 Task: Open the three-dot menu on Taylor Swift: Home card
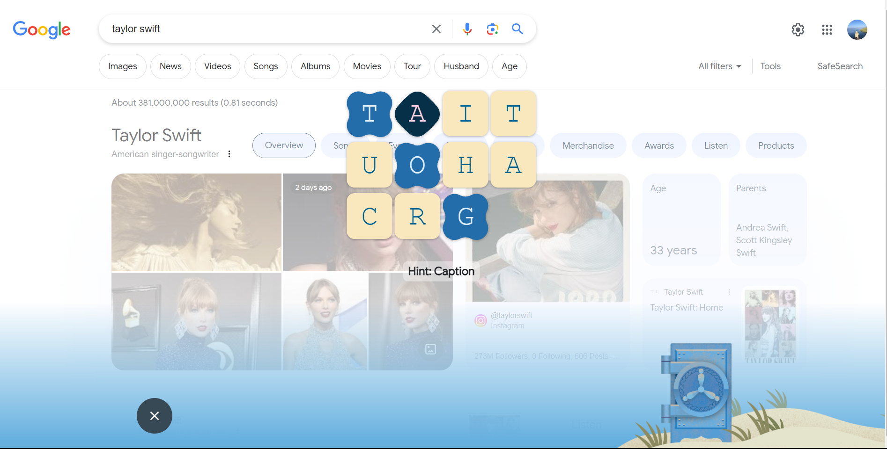pos(729,292)
